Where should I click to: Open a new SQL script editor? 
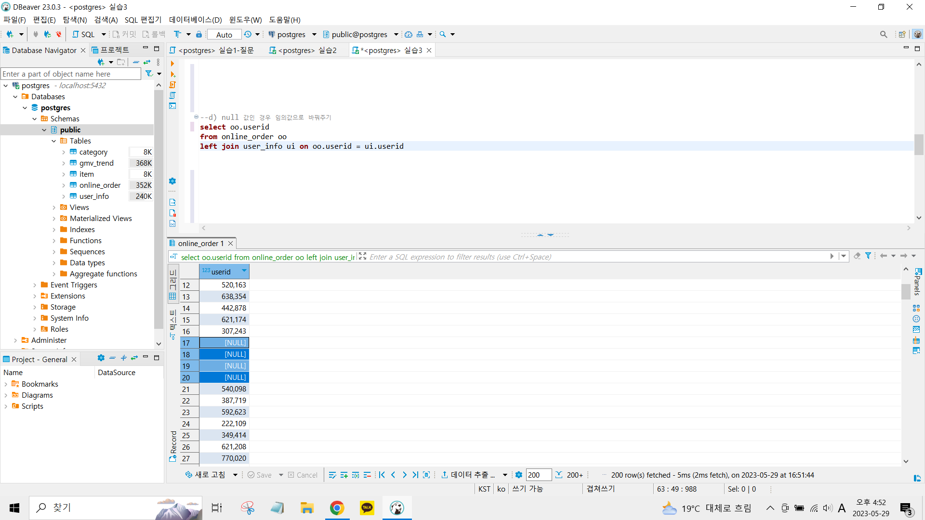(83, 34)
